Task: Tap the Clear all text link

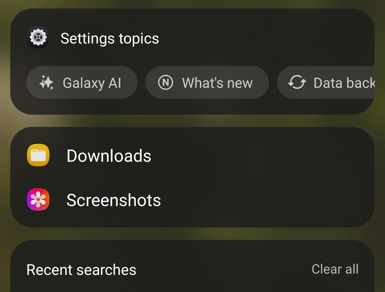Action: pyautogui.click(x=335, y=269)
